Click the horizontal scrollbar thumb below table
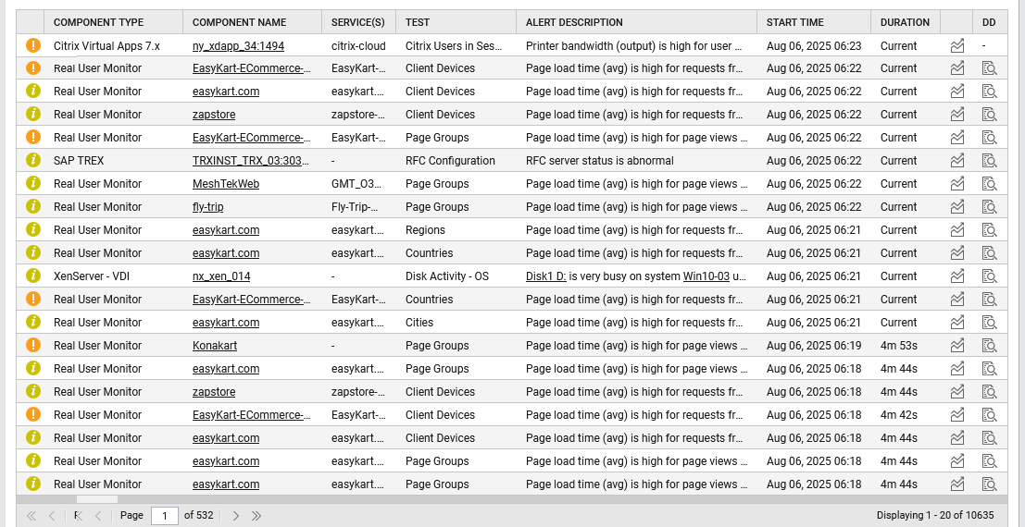This screenshot has height=527, width=1025. click(x=96, y=499)
